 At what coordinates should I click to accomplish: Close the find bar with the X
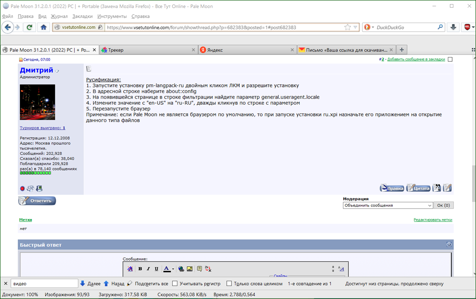click(x=6, y=283)
